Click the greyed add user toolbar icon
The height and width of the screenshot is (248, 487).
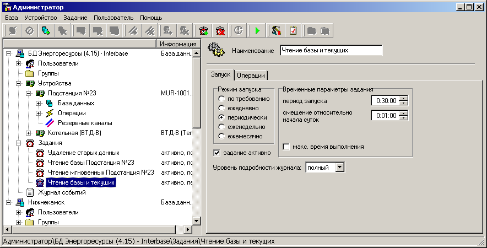tap(168, 31)
